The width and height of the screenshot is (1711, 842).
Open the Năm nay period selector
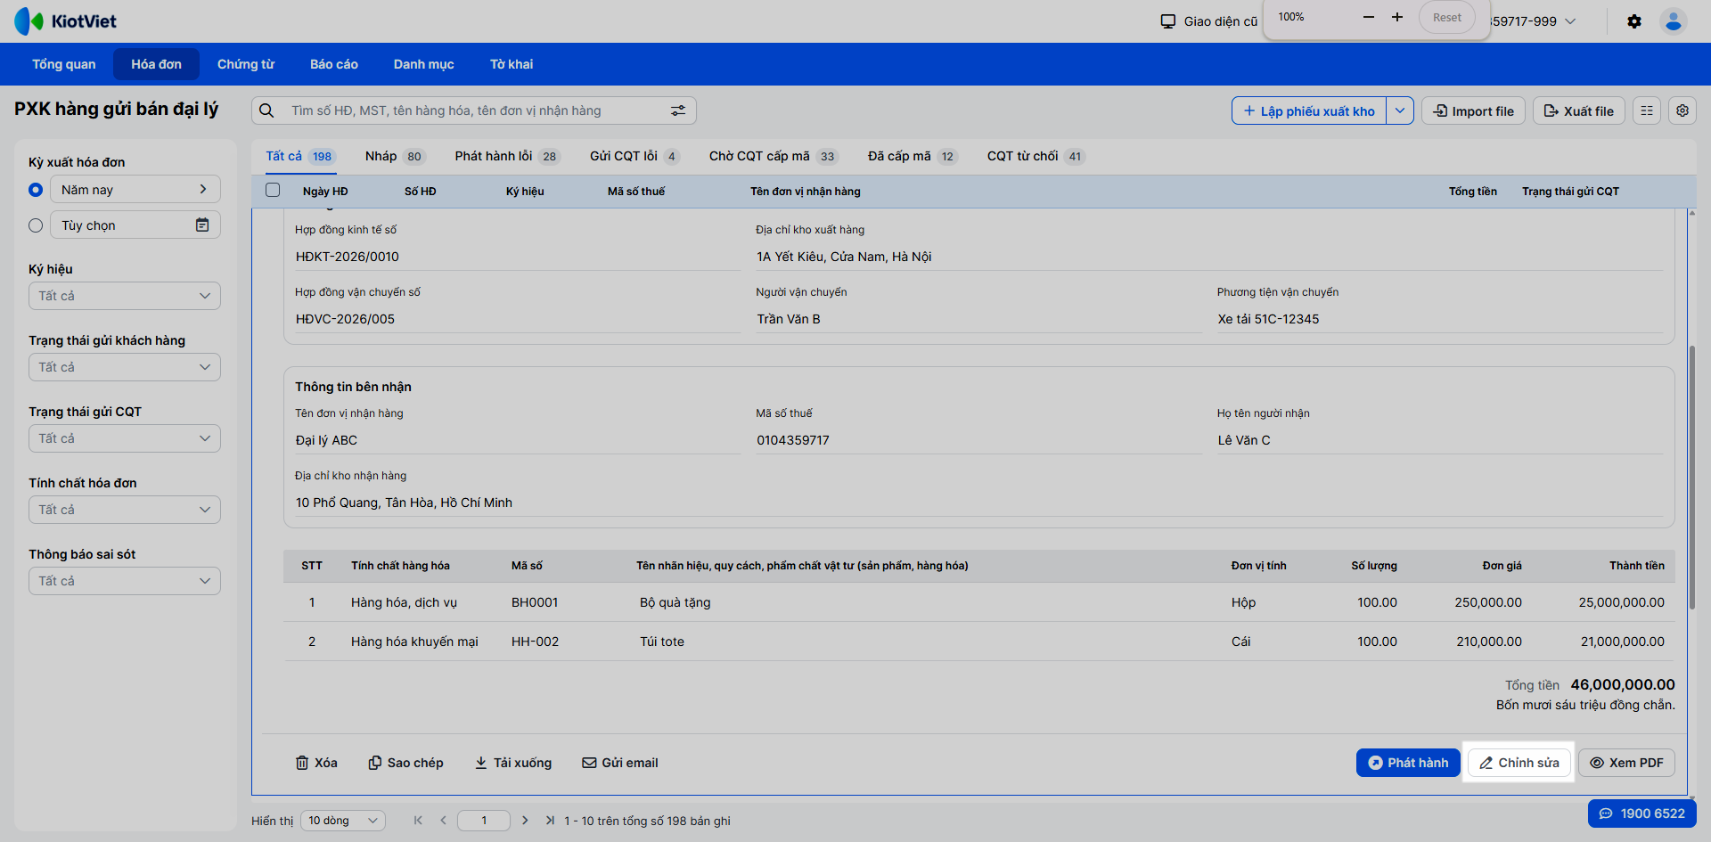pos(135,190)
